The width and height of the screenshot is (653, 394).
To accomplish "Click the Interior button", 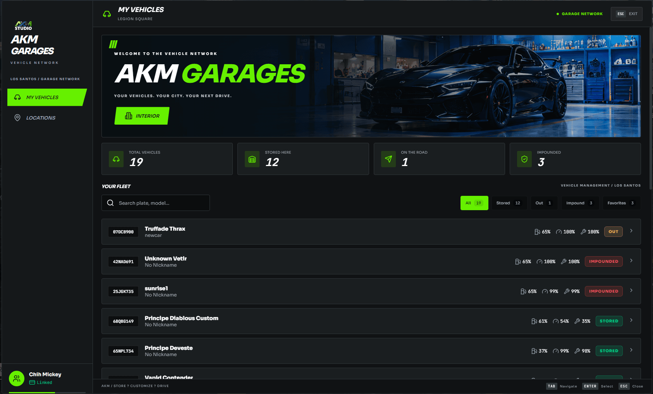I will pos(142,116).
